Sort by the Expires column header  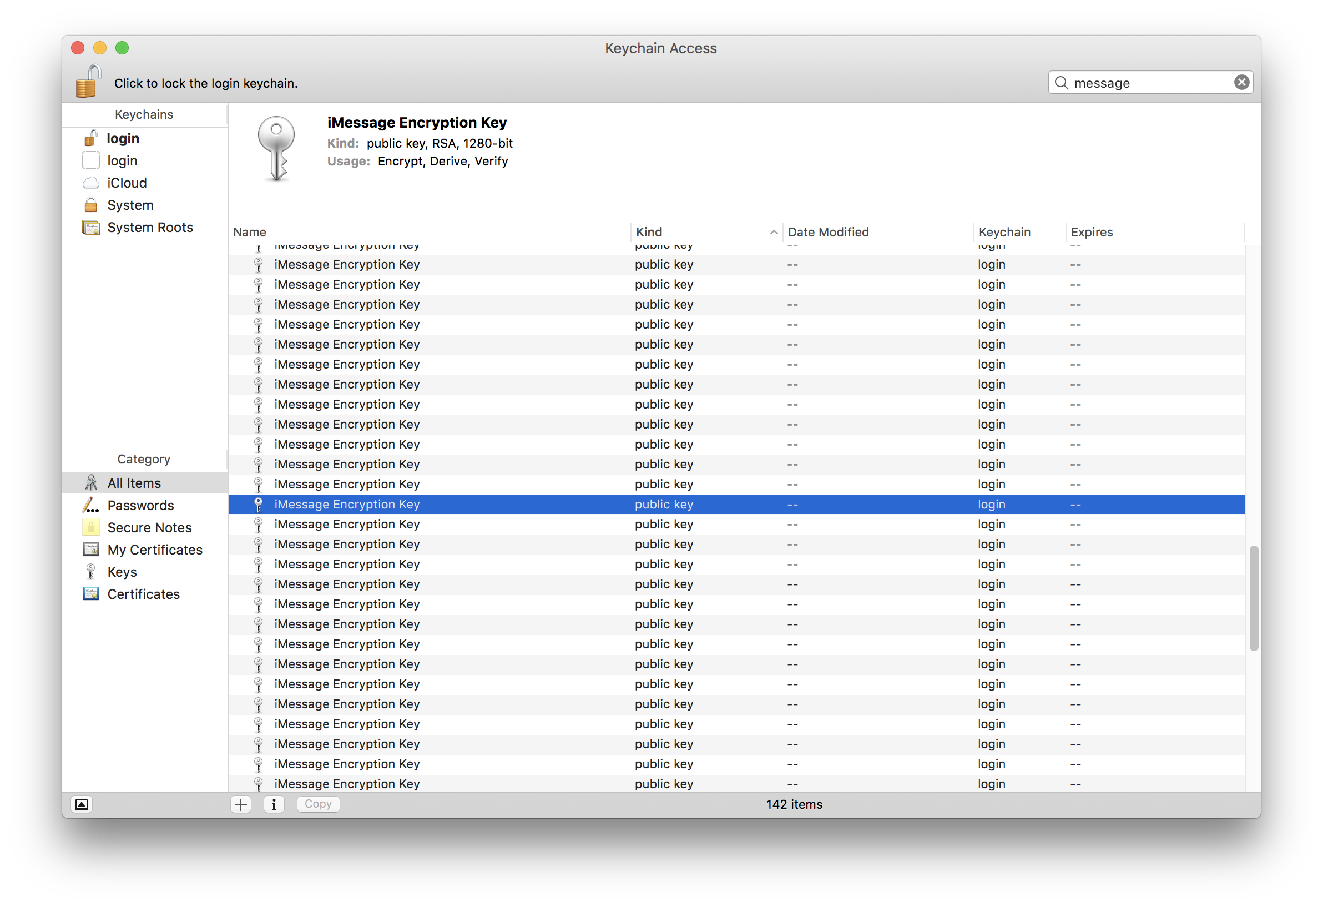1155,233
